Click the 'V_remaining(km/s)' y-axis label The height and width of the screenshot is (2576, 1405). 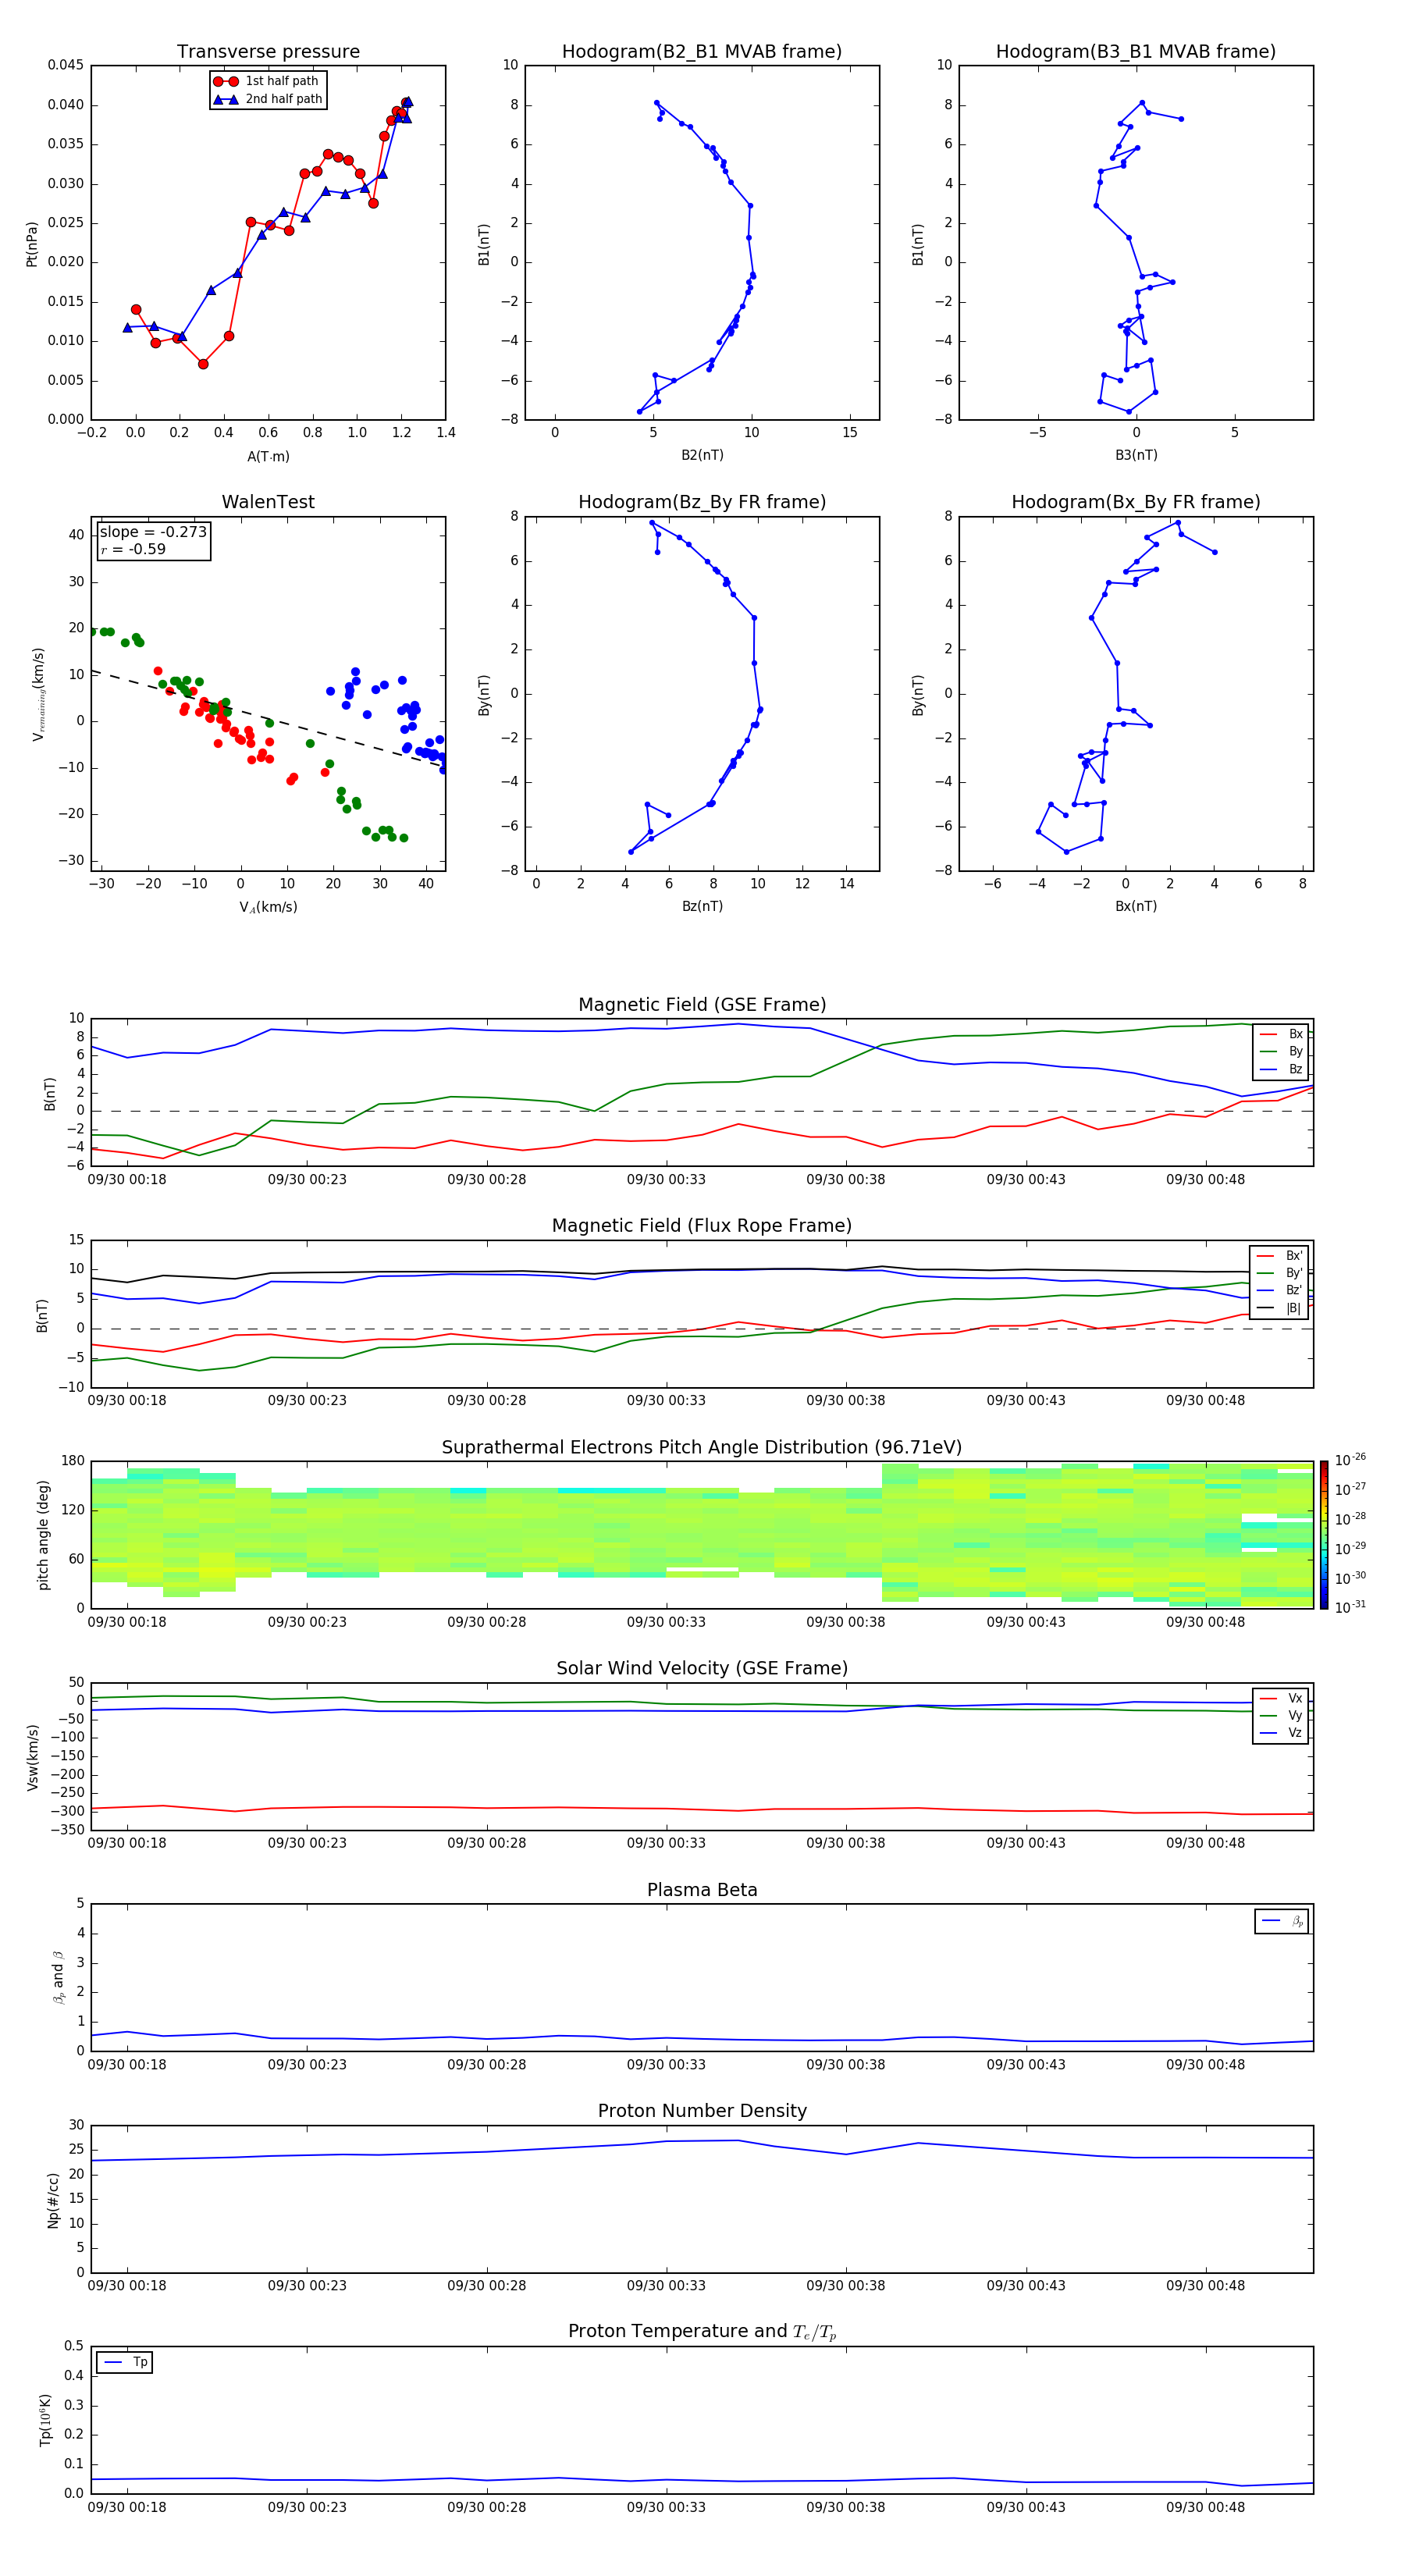[x=38, y=694]
